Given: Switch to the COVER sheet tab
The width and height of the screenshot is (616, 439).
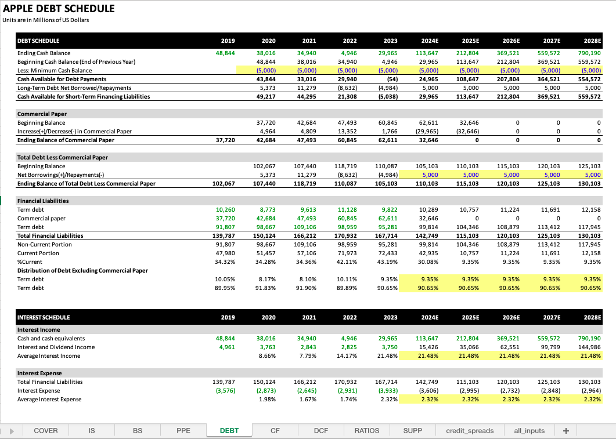Looking at the screenshot, I should coord(45,430).
